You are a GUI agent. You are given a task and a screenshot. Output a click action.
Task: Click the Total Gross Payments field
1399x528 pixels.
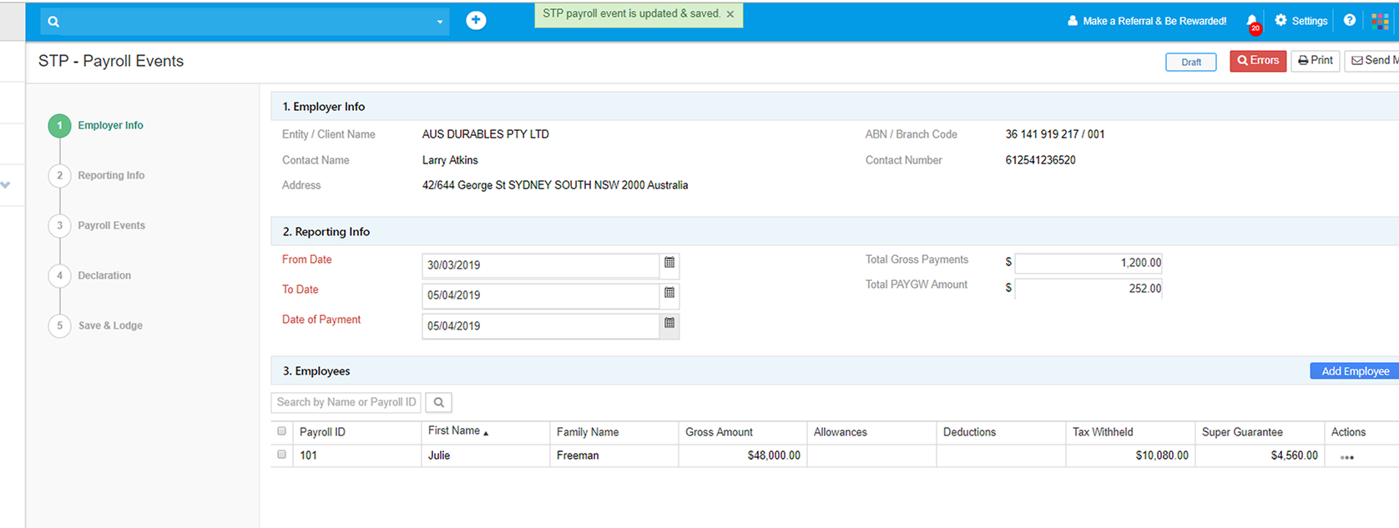click(1088, 263)
